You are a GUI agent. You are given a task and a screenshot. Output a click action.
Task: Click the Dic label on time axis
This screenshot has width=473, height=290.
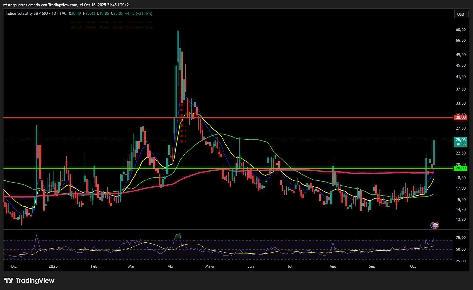(14, 266)
